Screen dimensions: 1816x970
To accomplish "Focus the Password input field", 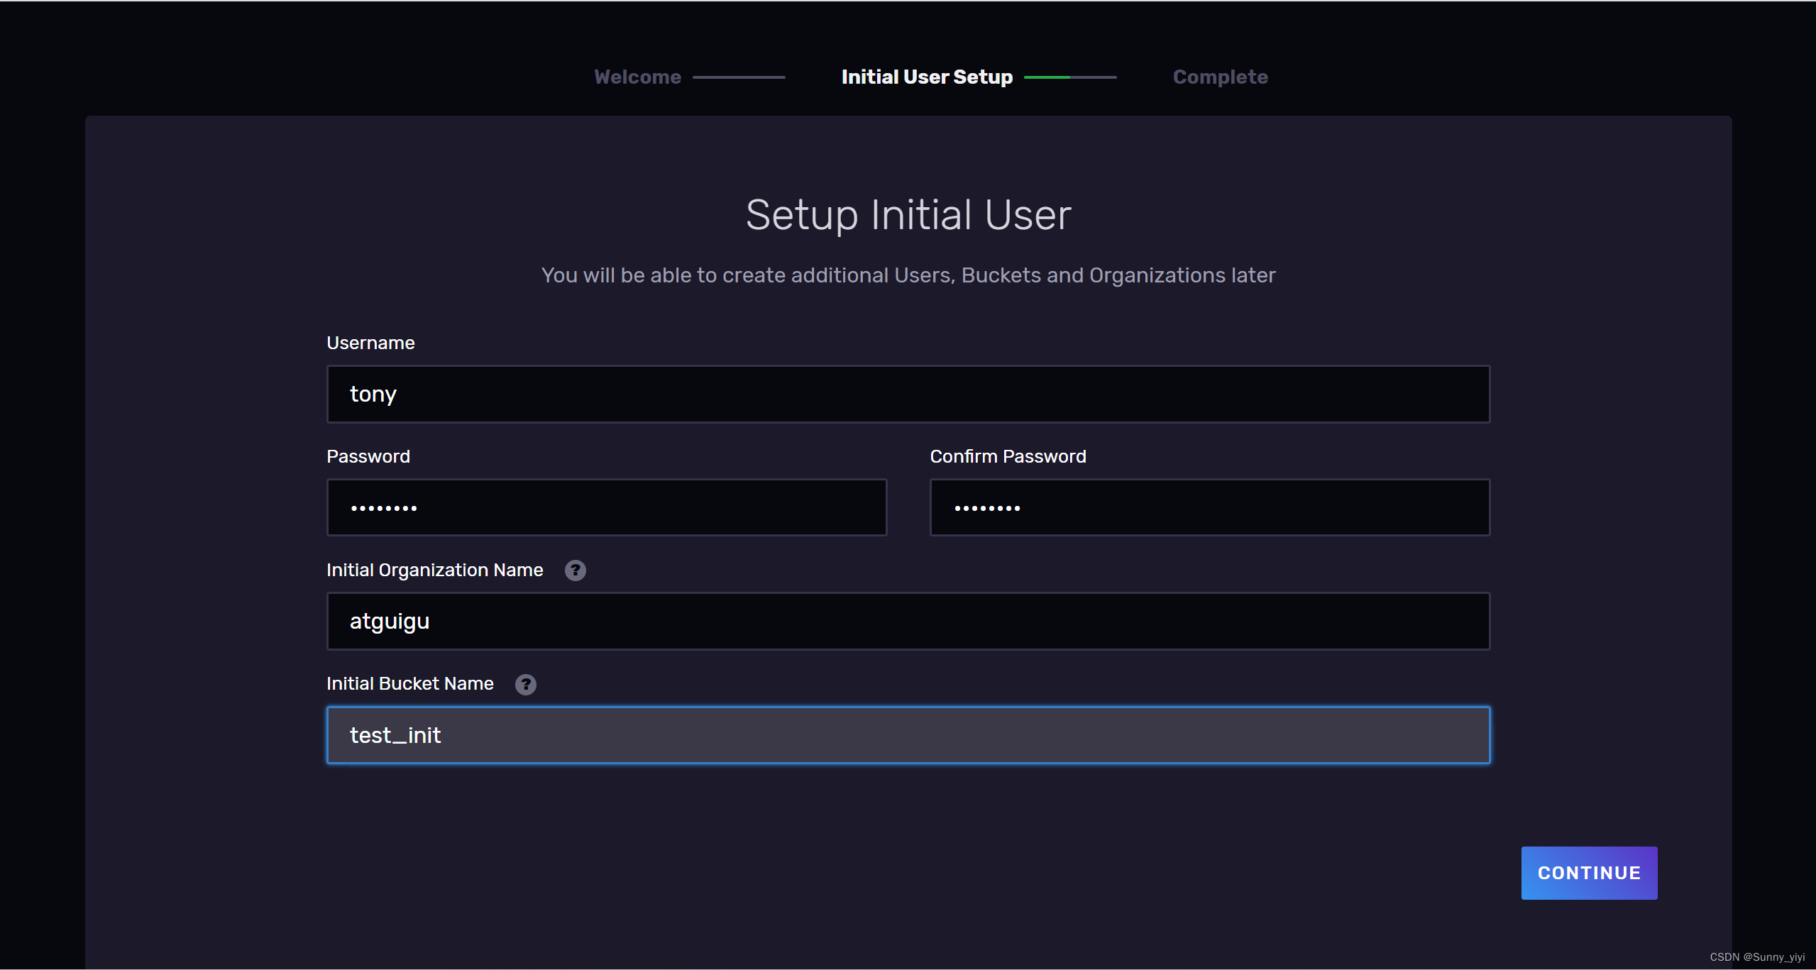I will point(607,507).
